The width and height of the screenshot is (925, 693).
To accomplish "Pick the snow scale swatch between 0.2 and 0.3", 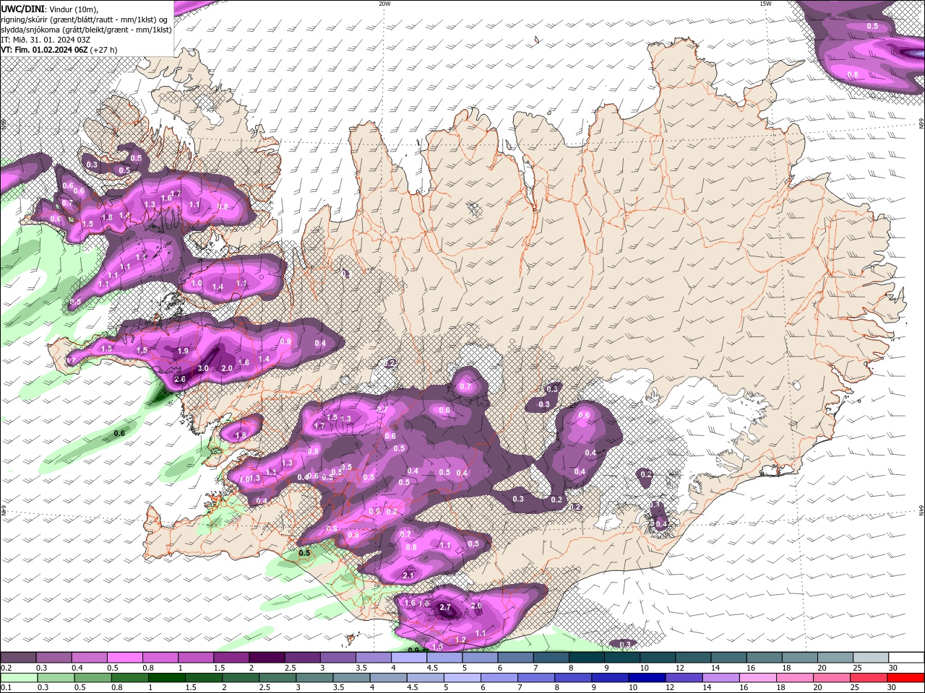I will pyautogui.click(x=18, y=658).
